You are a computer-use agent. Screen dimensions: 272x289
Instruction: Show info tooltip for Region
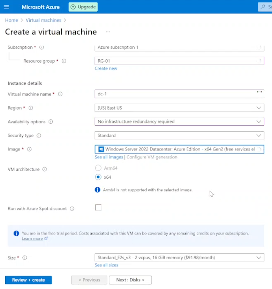coord(31,108)
